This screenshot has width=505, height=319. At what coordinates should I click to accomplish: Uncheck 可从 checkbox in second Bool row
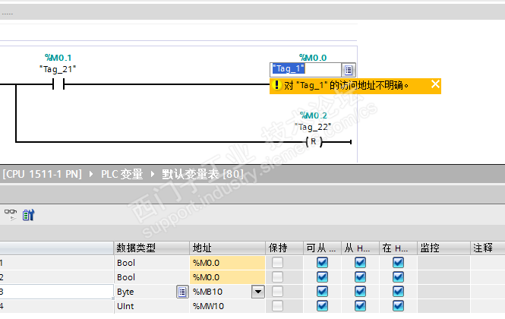tap(322, 277)
